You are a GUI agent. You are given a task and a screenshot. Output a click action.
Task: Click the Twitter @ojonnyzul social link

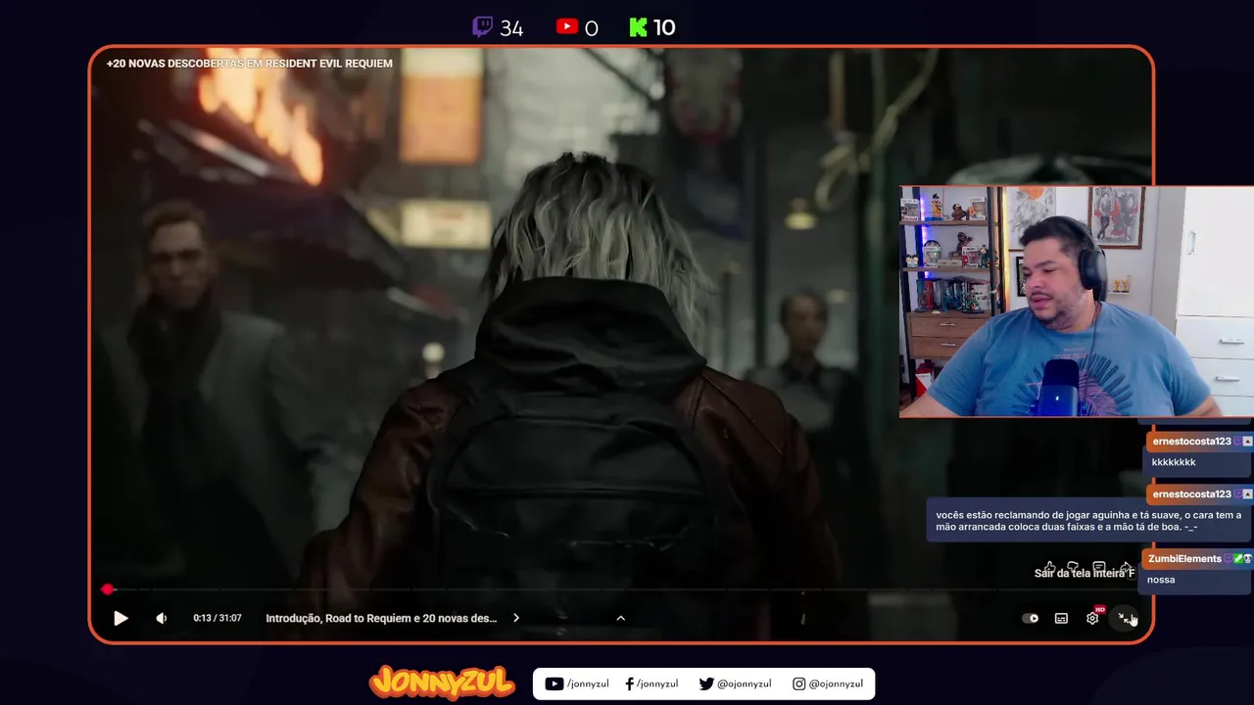coord(735,683)
